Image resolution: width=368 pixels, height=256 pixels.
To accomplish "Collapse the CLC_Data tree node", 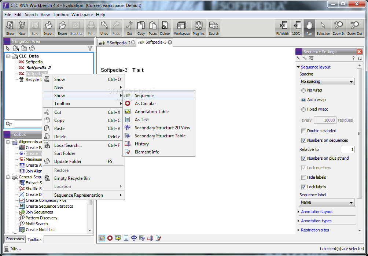I will [x=8, y=56].
